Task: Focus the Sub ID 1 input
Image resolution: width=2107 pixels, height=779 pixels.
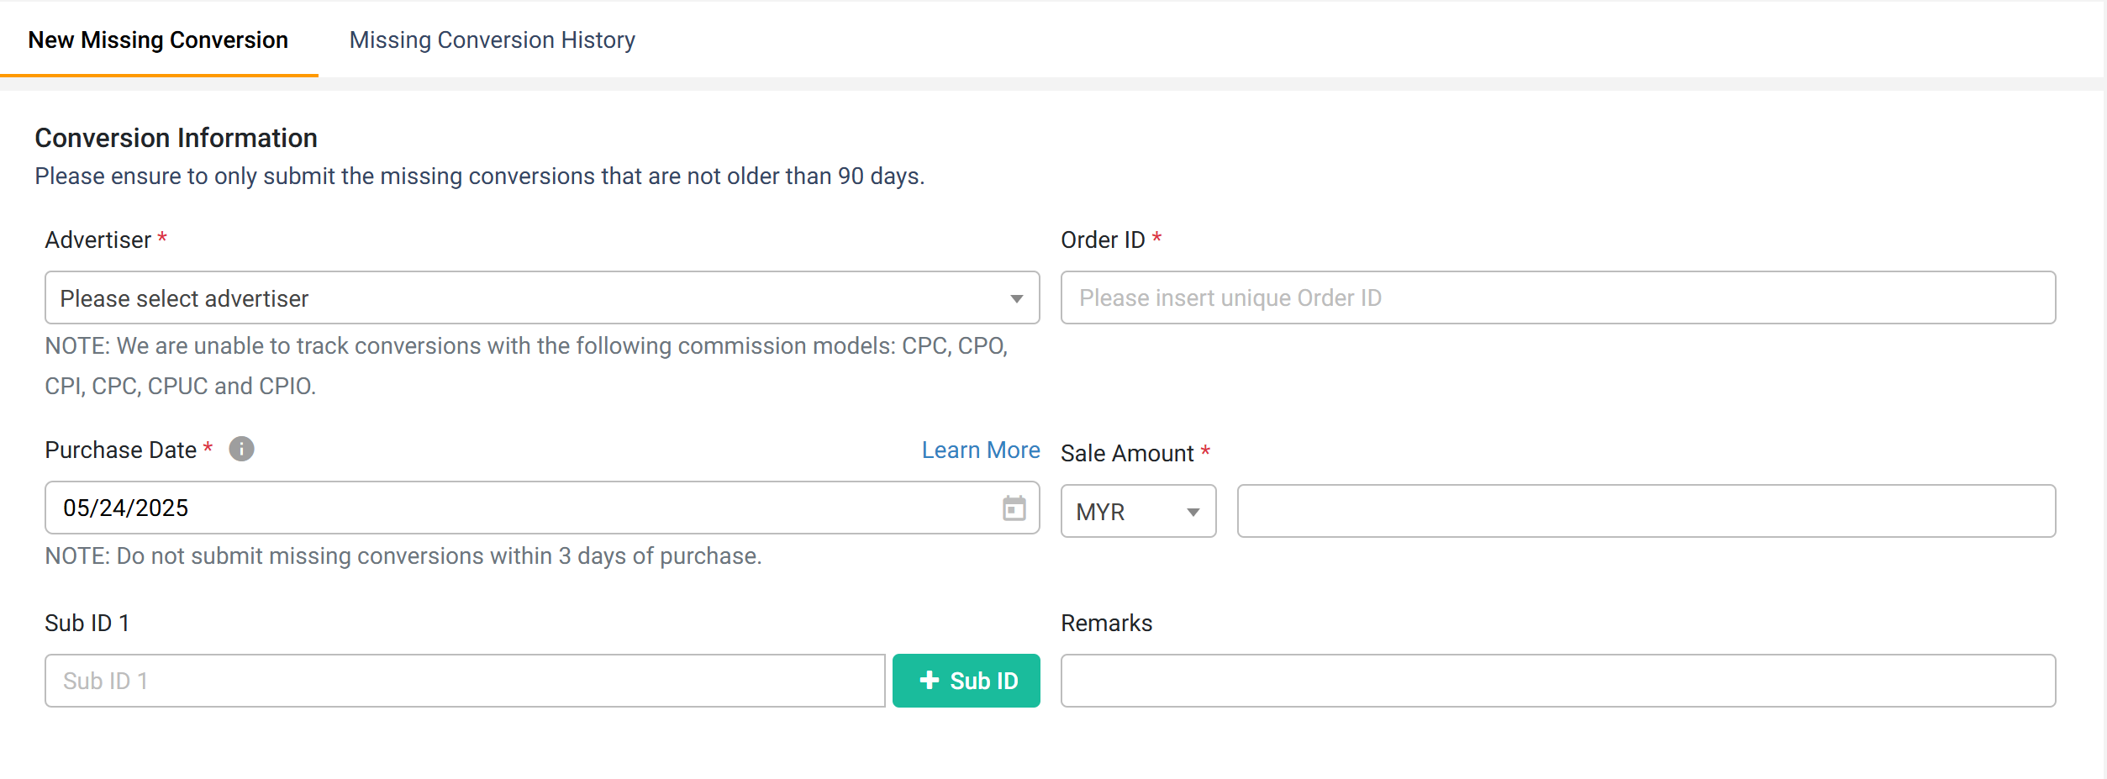Action: 465,681
